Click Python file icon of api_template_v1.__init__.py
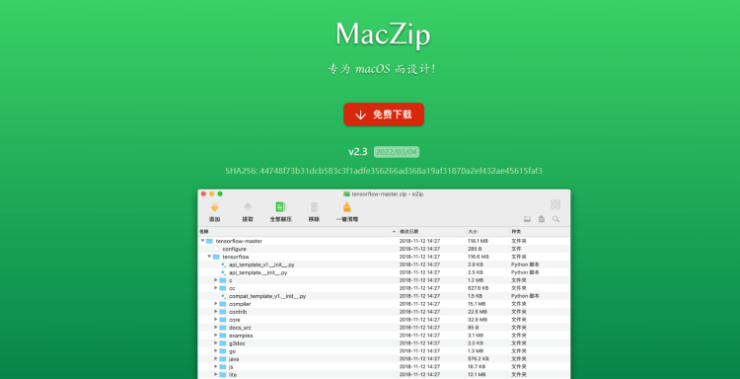 [223, 265]
